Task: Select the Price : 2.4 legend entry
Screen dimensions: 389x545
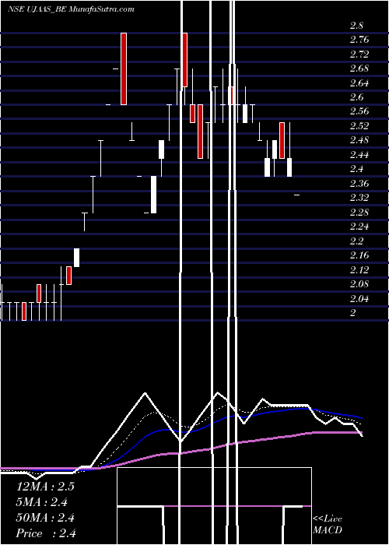Action: [46, 533]
